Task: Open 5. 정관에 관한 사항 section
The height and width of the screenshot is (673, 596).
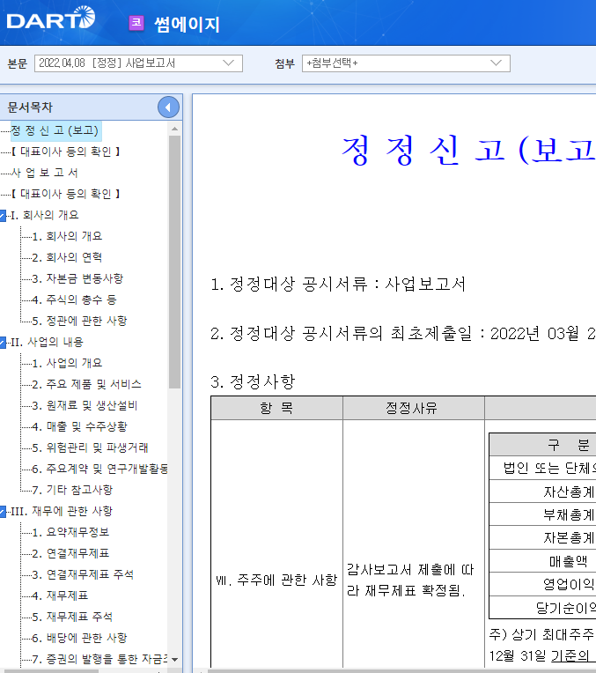Action: (x=79, y=321)
